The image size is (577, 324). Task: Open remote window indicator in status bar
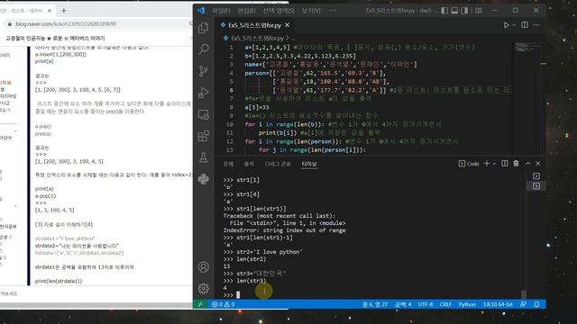tap(200, 304)
